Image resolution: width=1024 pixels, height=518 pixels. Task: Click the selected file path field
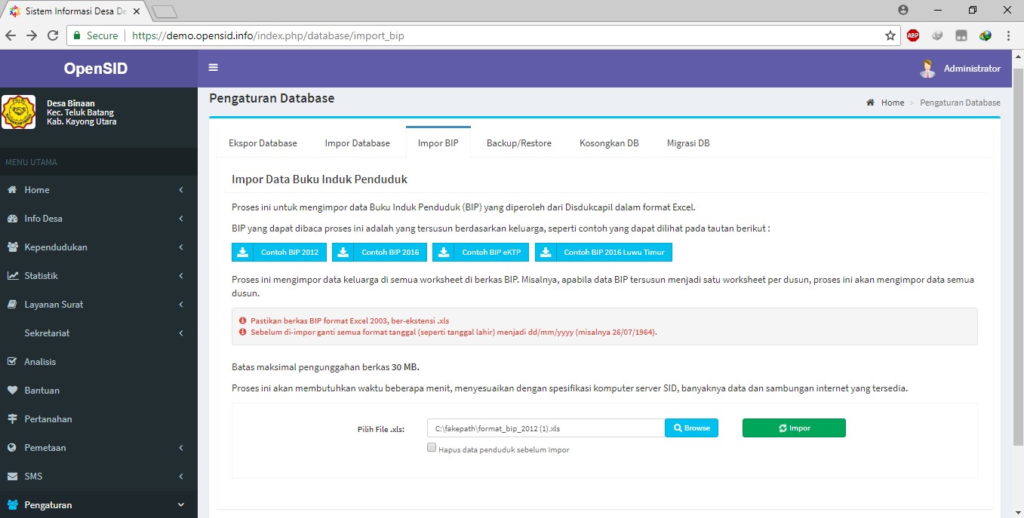point(546,428)
